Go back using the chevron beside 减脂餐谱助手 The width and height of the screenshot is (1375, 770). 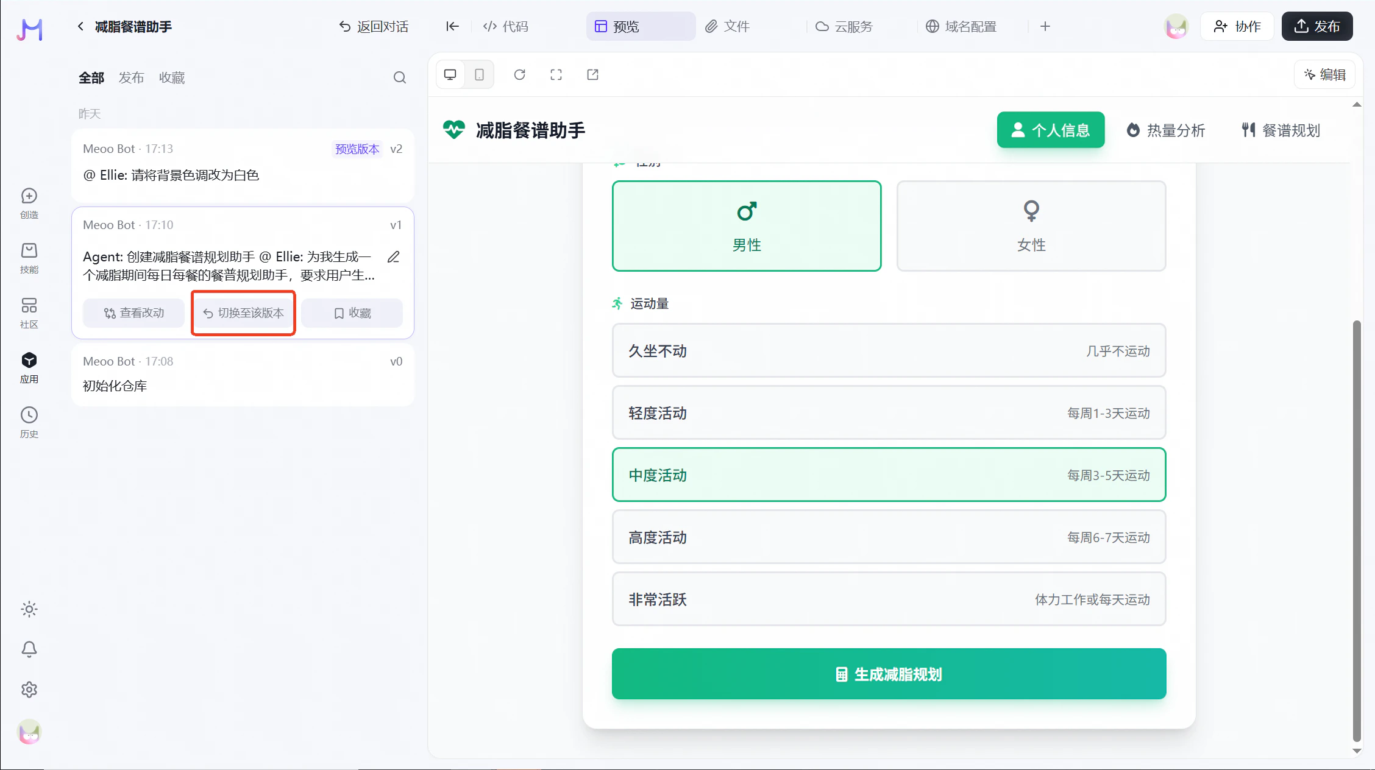pyautogui.click(x=80, y=26)
